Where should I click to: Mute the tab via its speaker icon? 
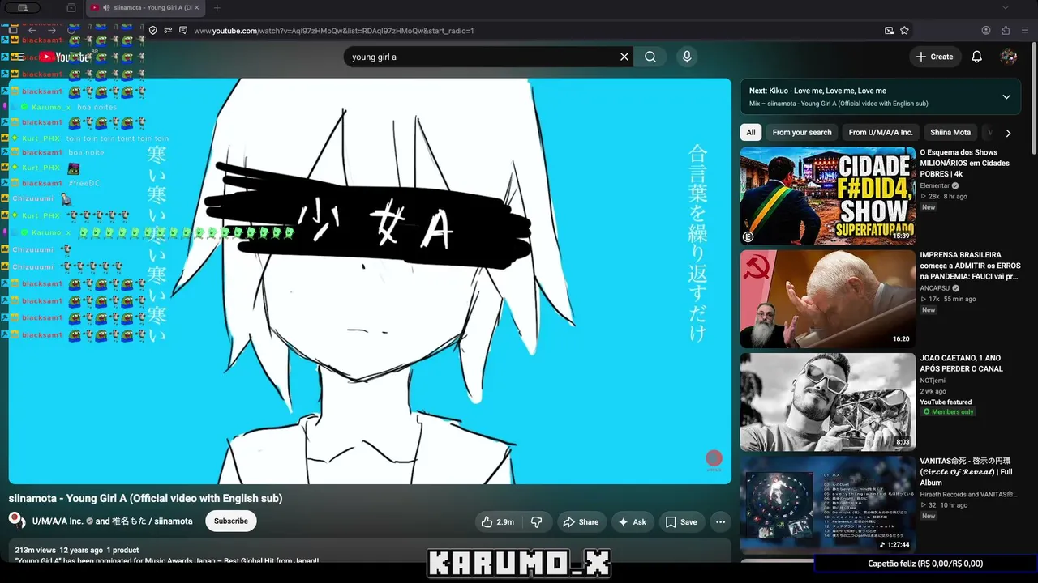pyautogui.click(x=106, y=8)
